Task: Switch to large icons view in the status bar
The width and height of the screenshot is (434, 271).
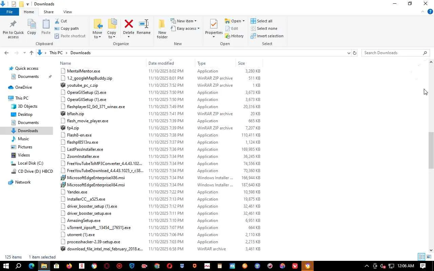Action: point(429,257)
